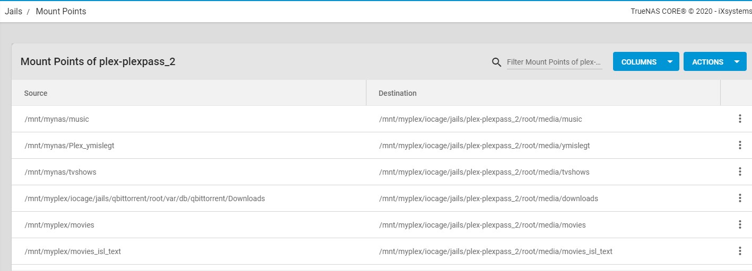Click the search magnifier icon
This screenshot has width=752, height=271.
click(496, 62)
